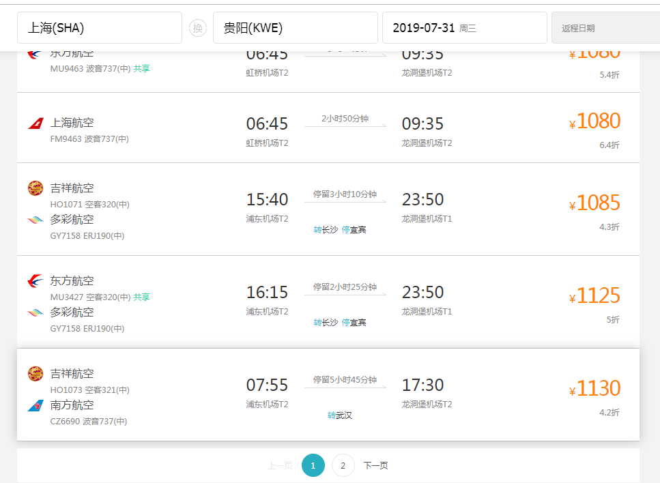Viewport: 660px width, 483px height.
Task: Click the Juneyao Airlines logo beside HO1071
Action: coord(35,188)
